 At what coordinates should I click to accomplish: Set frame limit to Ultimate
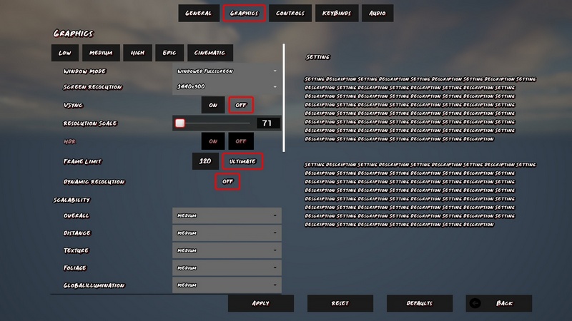tap(242, 161)
